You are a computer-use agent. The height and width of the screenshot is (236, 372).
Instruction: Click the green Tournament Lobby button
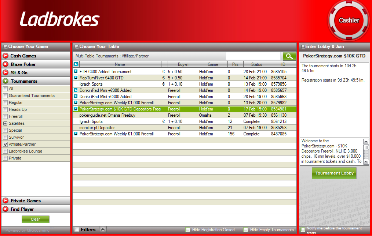(334, 173)
